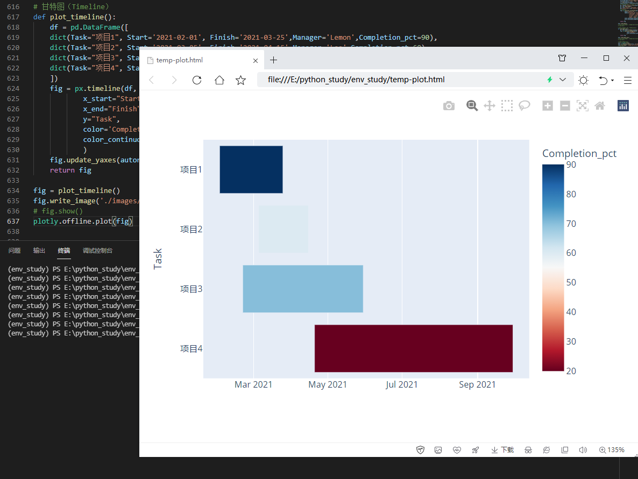Screen dimensions: 638x479
Task: Select the Zoom tool in the Plotly modebar
Action: 472,105
